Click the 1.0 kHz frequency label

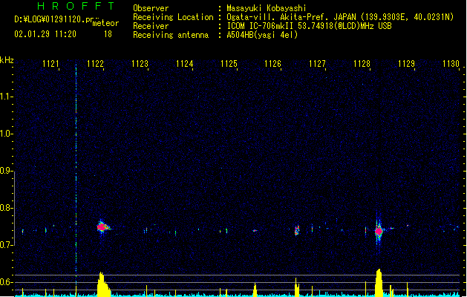pyautogui.click(x=6, y=134)
